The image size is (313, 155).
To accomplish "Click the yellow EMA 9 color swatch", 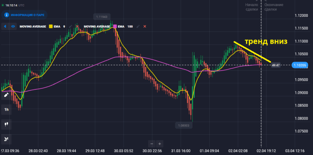I will coord(51,26).
